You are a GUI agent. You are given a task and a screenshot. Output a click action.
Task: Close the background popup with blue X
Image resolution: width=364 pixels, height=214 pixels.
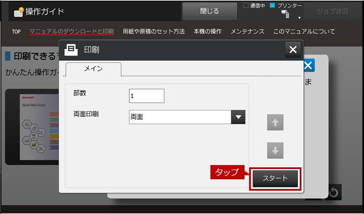309,65
